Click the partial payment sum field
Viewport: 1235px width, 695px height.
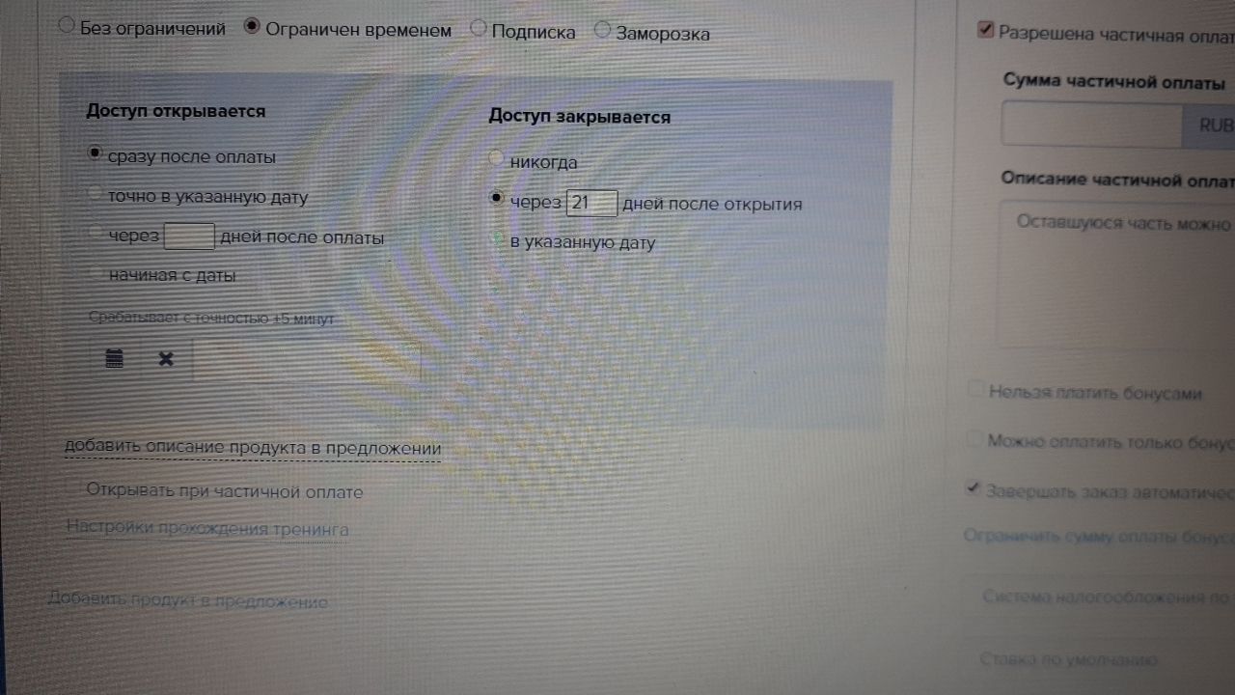[x=1091, y=125]
